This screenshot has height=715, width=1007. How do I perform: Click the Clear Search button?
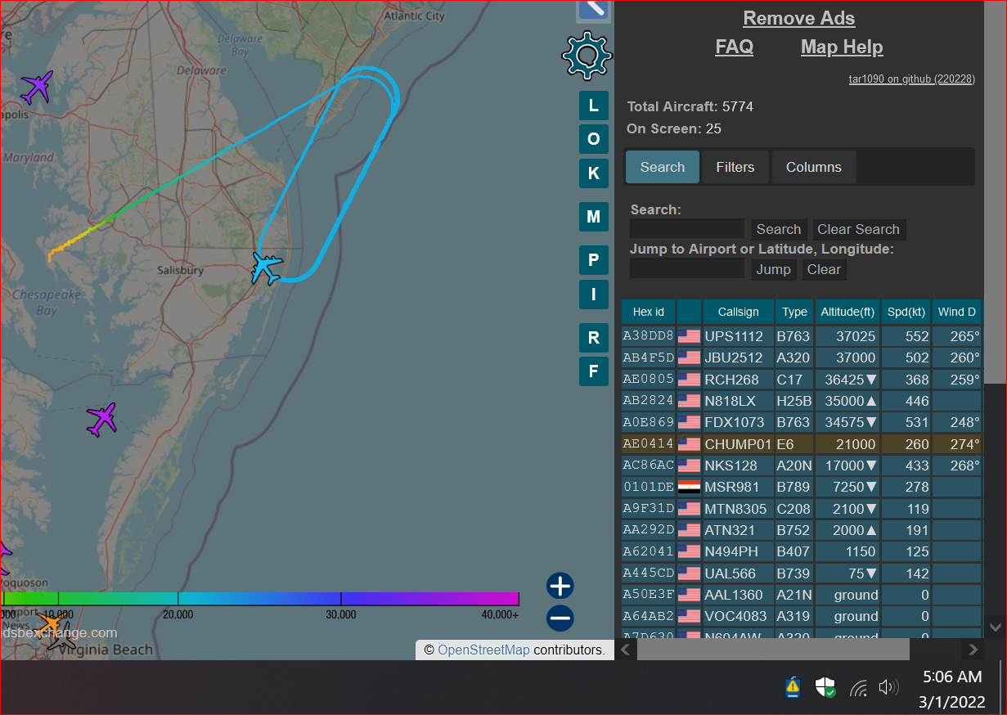[x=858, y=229]
